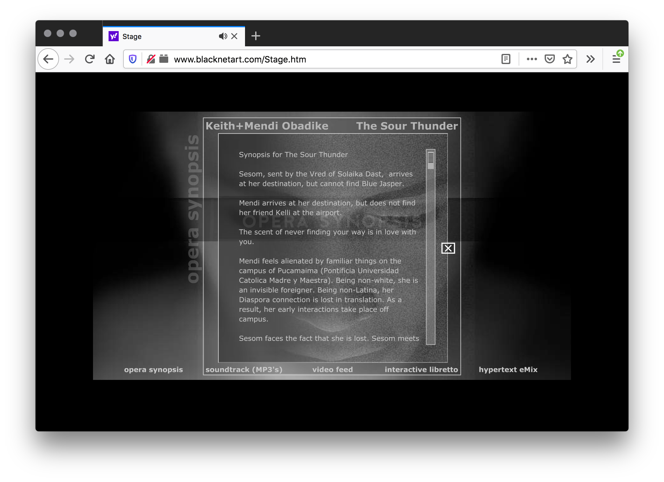Save page to Pocket
Viewport: 664px width, 482px height.
[550, 59]
